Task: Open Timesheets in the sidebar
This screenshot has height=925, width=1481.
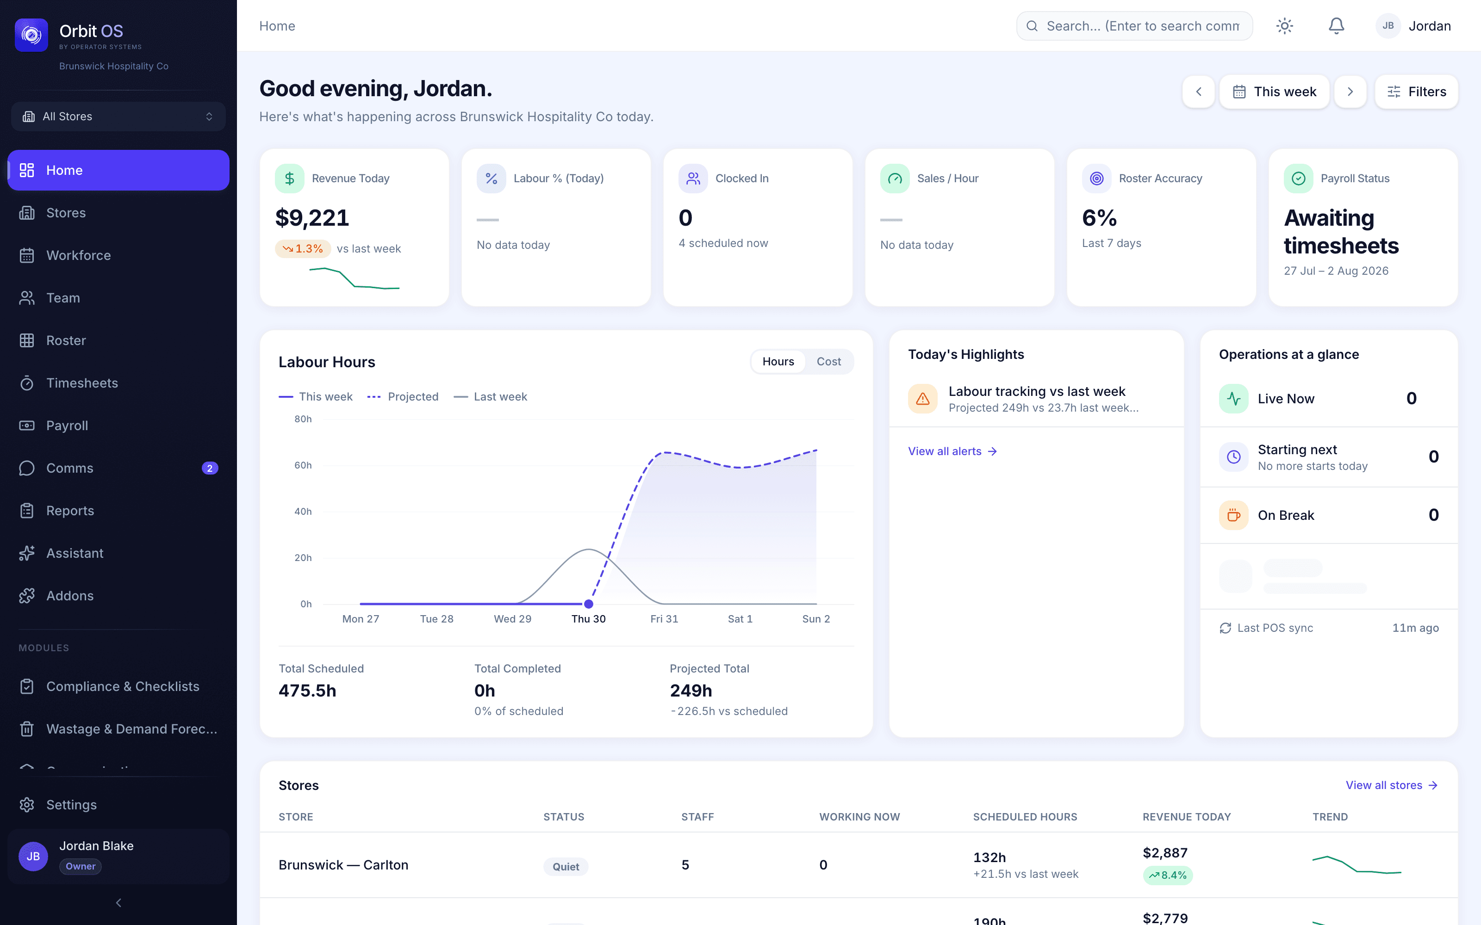Action: pos(118,383)
